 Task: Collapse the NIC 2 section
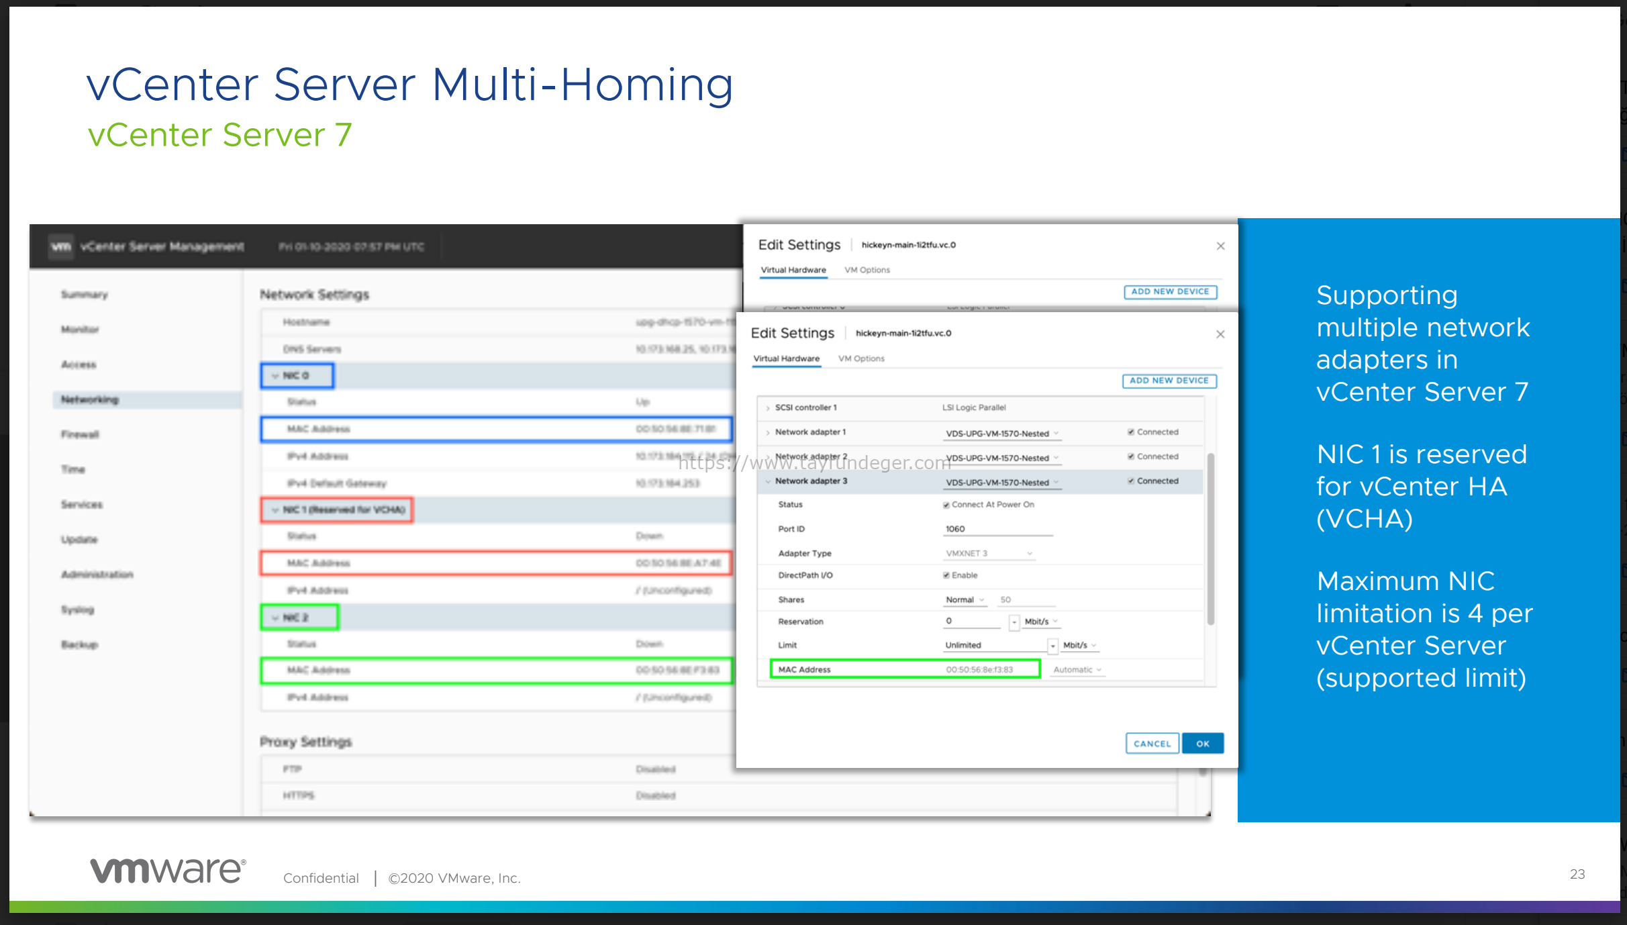click(x=275, y=618)
